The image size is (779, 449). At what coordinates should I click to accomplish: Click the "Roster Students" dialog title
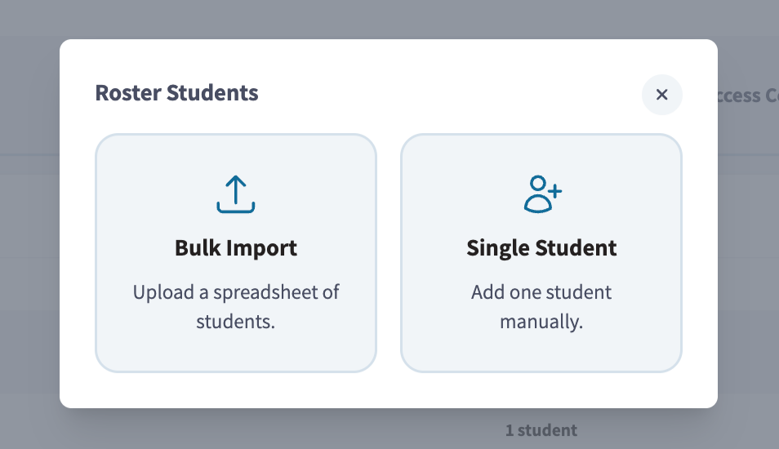(177, 93)
